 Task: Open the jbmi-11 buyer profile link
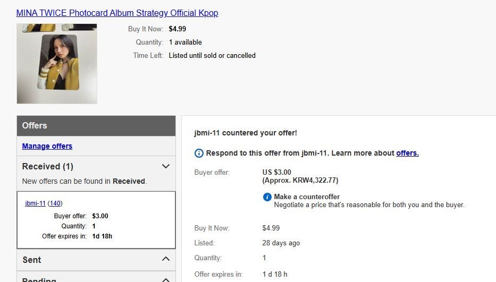pyautogui.click(x=35, y=203)
